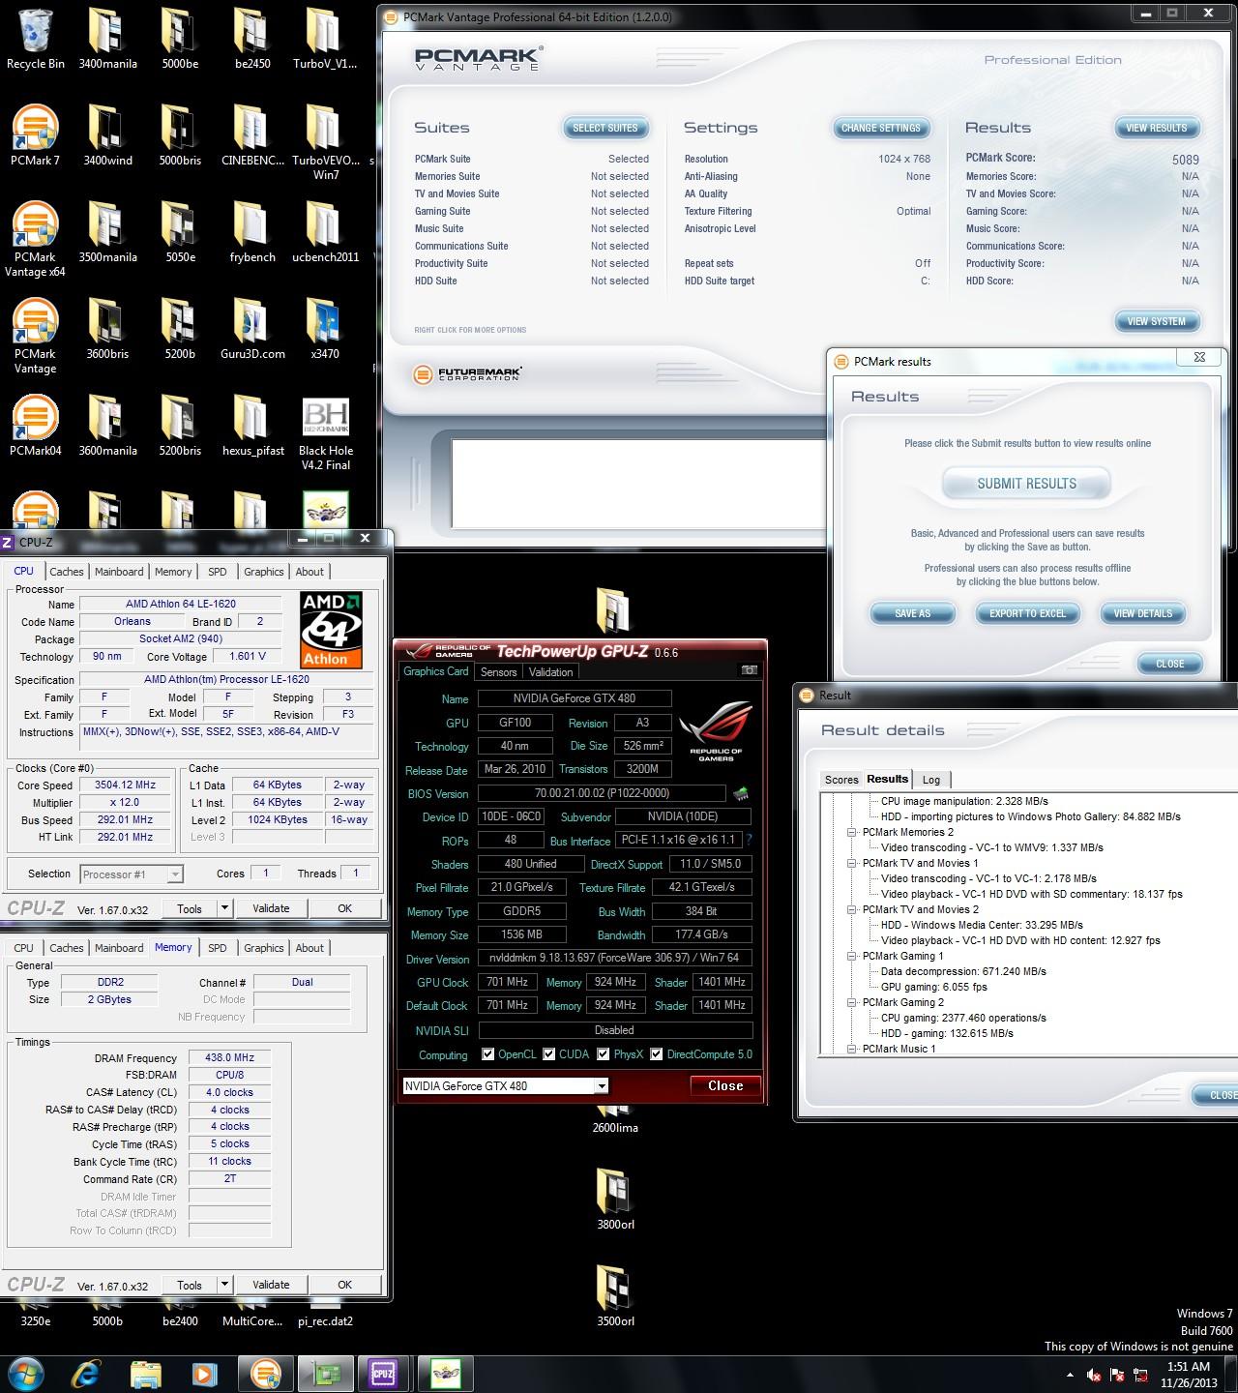Open the Recycle Bin desktop icon
The height and width of the screenshot is (1393, 1238).
(35, 40)
